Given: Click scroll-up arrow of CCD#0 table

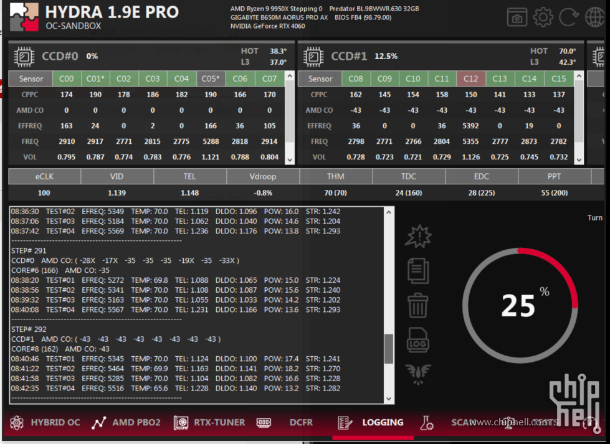Looking at the screenshot, I should [290, 76].
